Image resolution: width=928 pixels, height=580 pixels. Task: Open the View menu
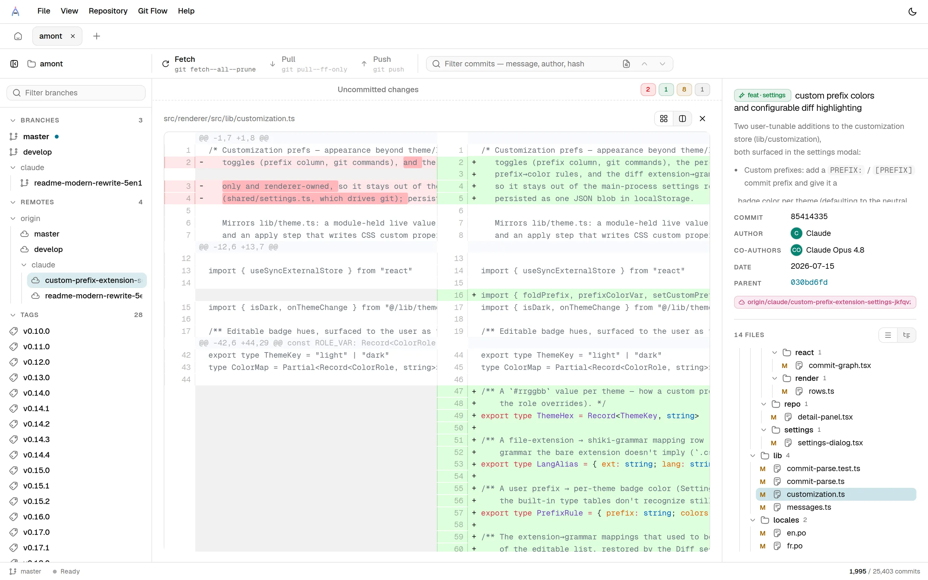(69, 11)
